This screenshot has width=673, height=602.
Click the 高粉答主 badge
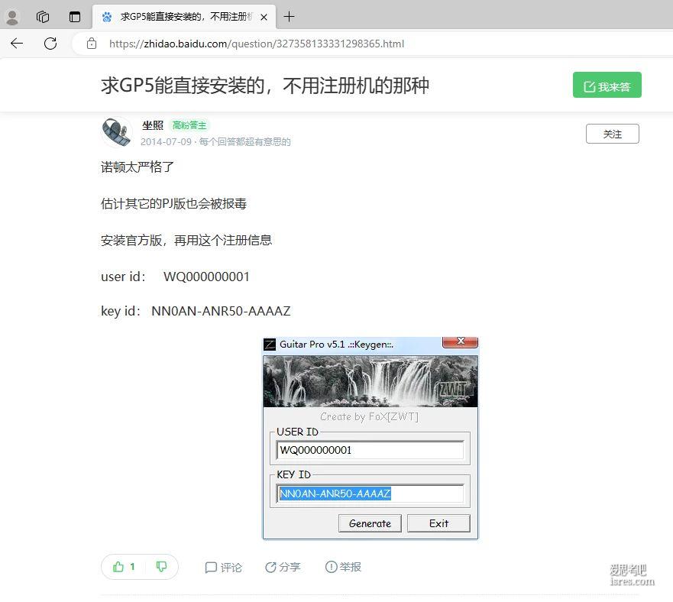pyautogui.click(x=189, y=125)
